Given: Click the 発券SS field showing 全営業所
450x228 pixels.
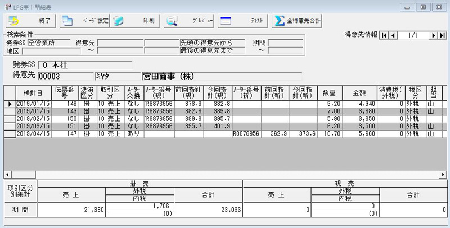Looking at the screenshot, I should (49, 43).
